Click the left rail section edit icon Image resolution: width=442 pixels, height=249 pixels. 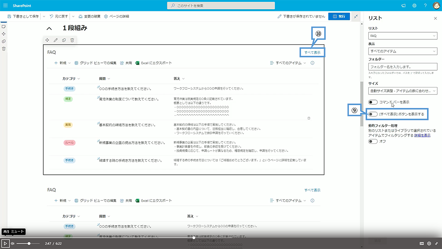pyautogui.click(x=4, y=27)
